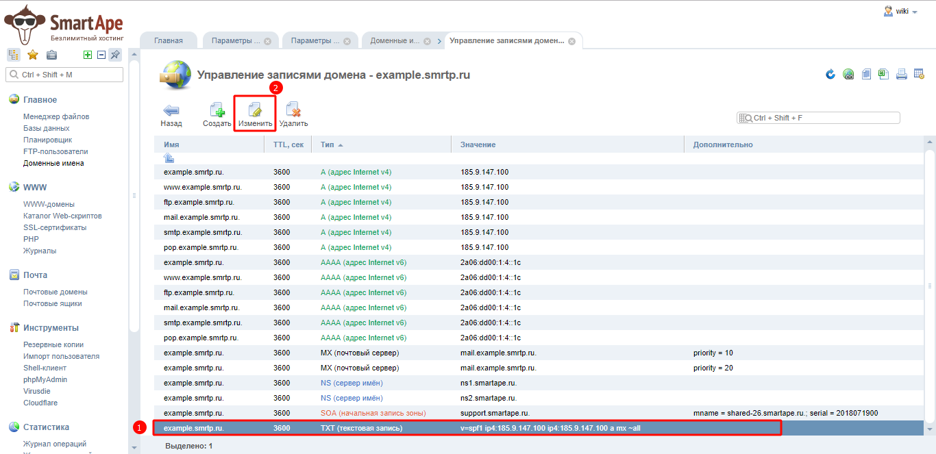Toggle the pin menu icon in sidebar
Screen dimensions: 936x454
click(115, 55)
